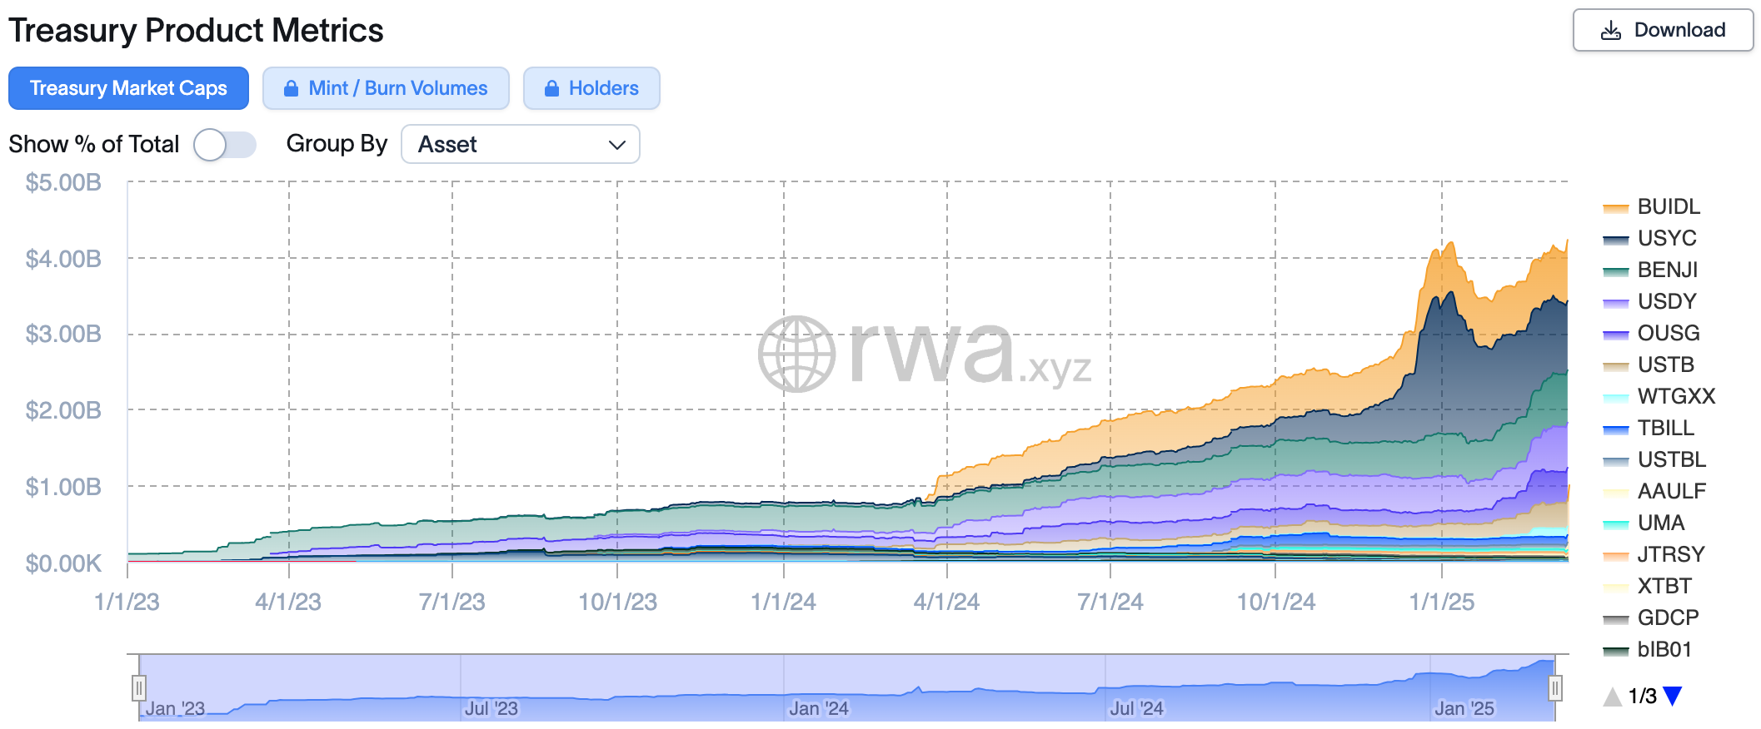Viewport: 1761px width, 729px height.
Task: Toggle Show % of Total switch
Action: 224,145
